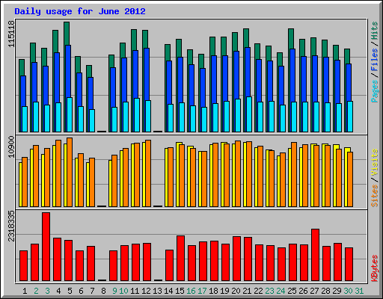383x299 pixels.
Task: Click the 'Pages' legend label
Action: click(375, 91)
